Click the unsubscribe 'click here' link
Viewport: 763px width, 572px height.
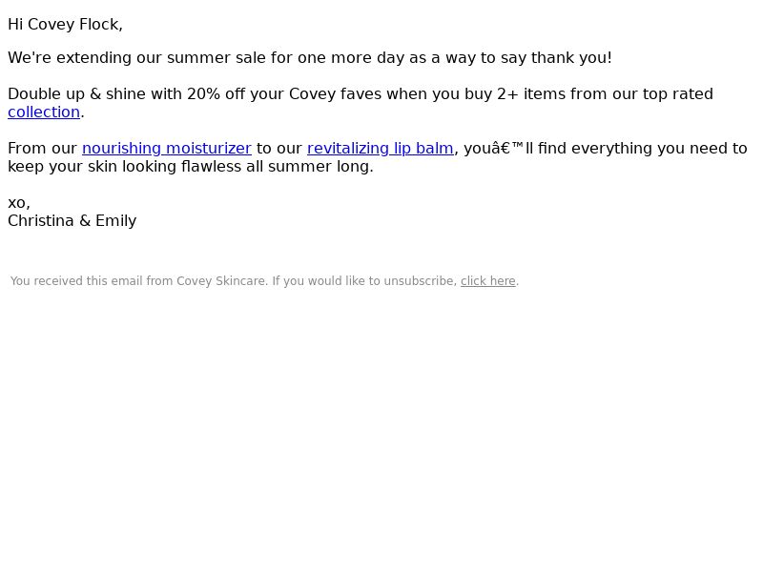[487, 281]
